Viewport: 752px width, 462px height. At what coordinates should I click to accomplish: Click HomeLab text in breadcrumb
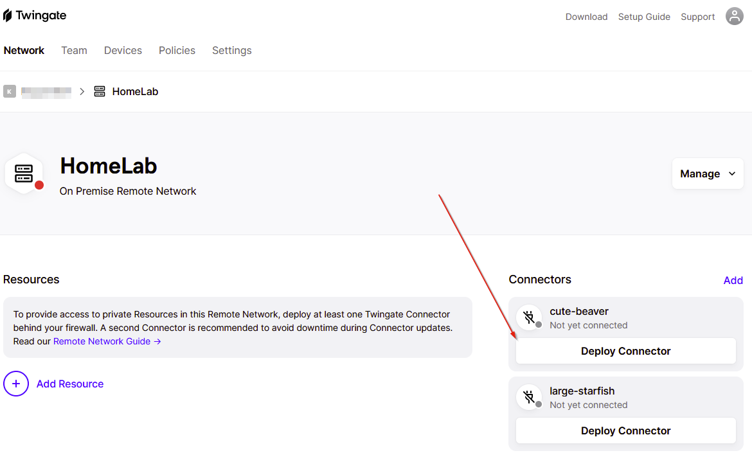[x=135, y=91]
